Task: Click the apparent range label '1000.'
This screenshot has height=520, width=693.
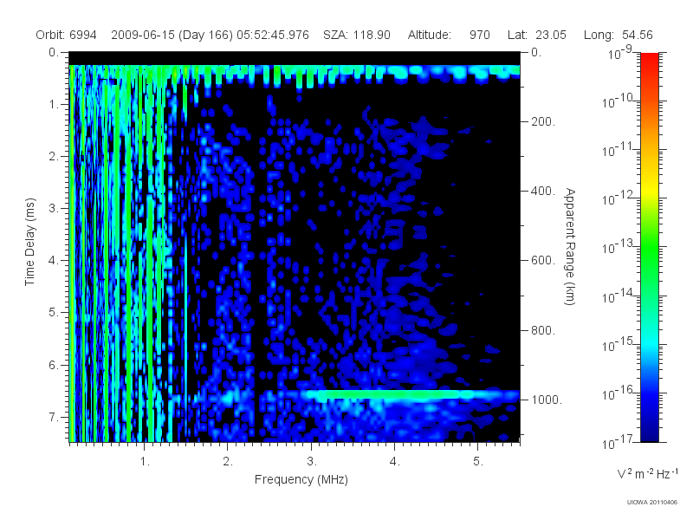Action: point(547,400)
